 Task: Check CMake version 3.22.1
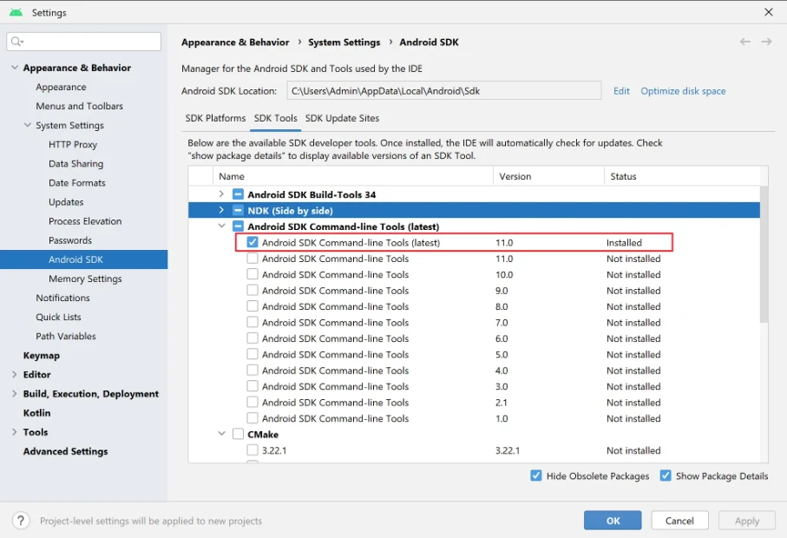(x=252, y=450)
